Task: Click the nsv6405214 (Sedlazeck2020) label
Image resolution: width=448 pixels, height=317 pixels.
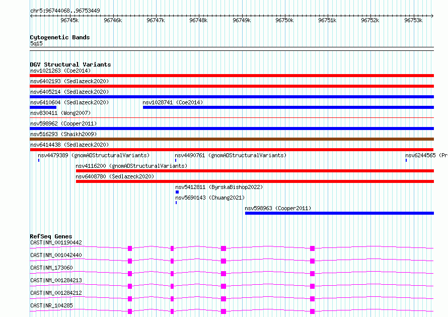Action: click(x=69, y=92)
